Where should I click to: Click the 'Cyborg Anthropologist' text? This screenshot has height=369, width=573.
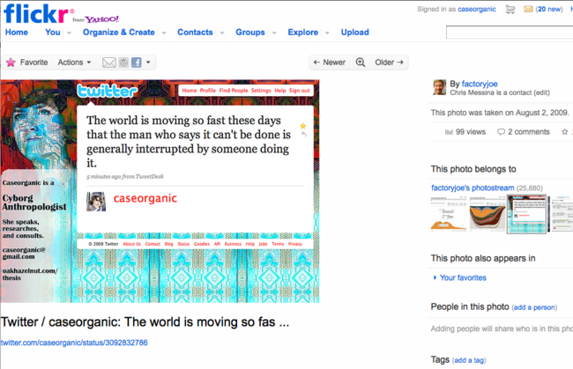[34, 203]
